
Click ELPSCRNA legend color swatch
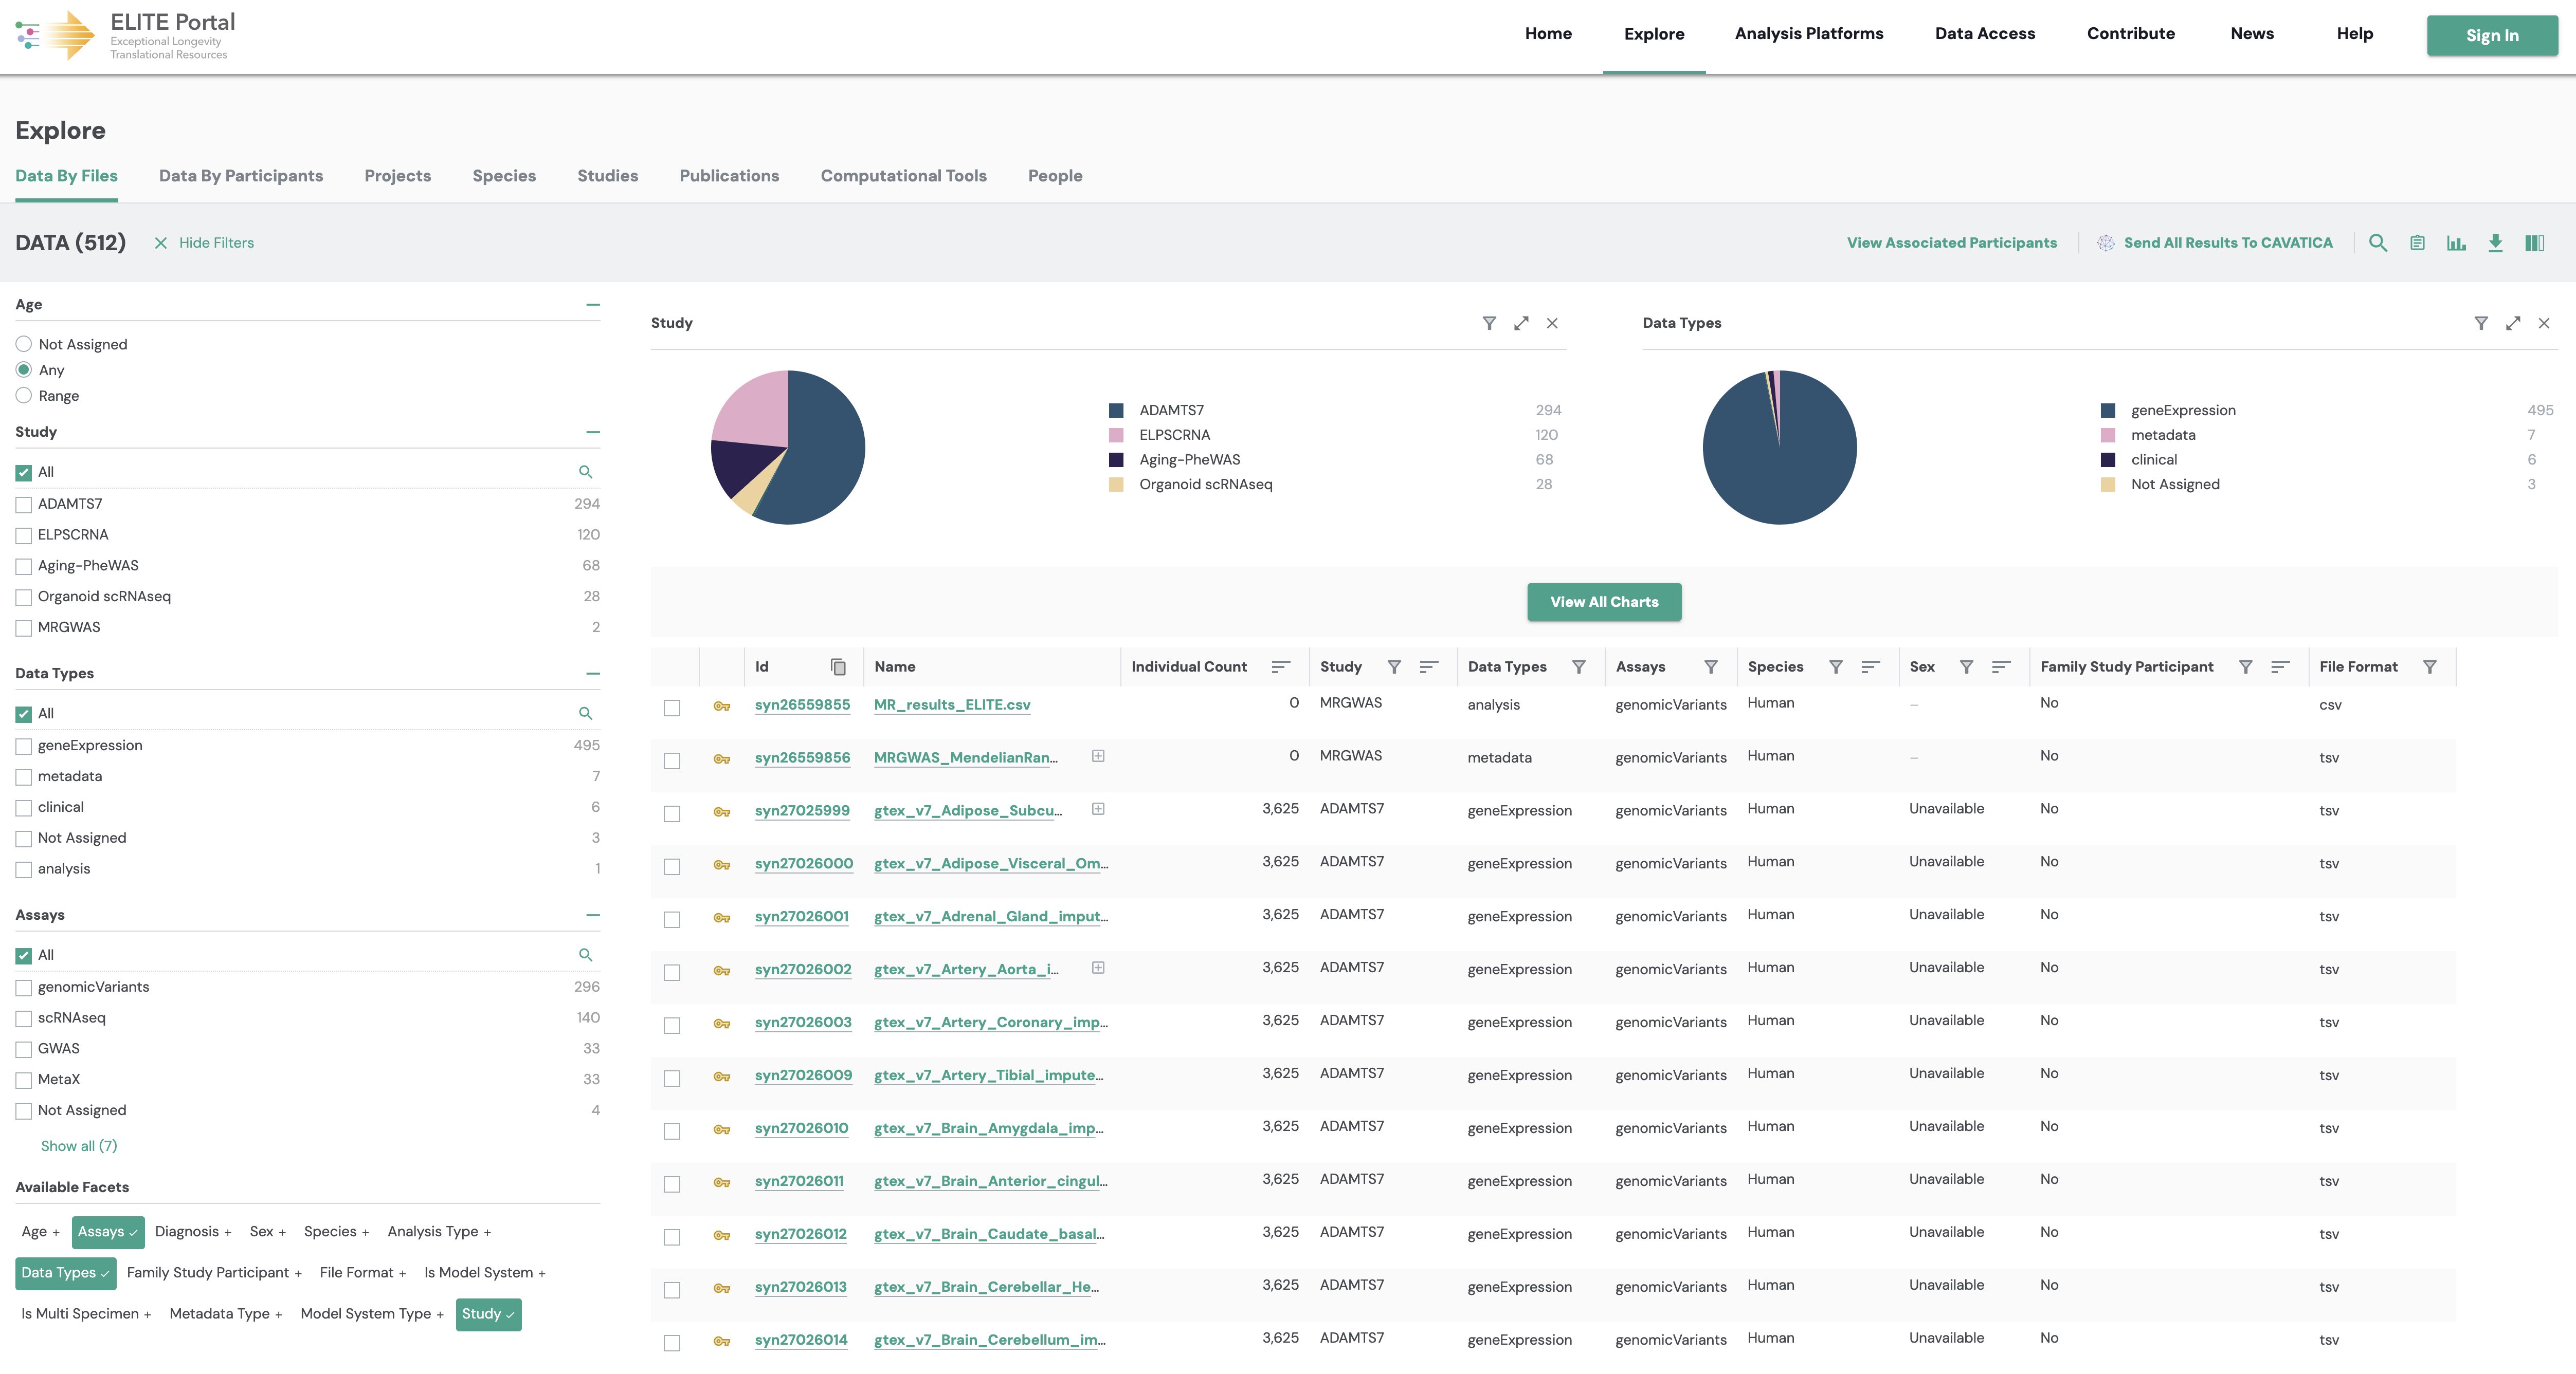coord(1116,436)
